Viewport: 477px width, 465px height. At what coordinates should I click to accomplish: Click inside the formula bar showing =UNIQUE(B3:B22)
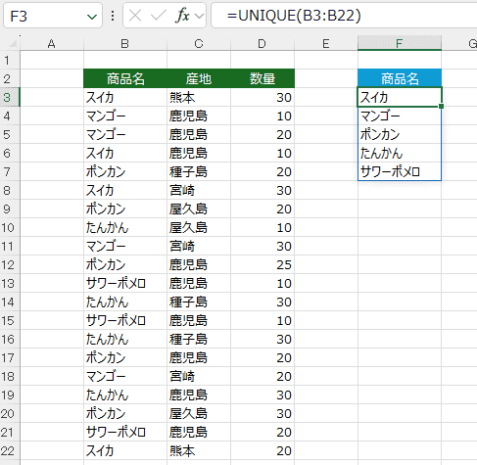(x=344, y=16)
